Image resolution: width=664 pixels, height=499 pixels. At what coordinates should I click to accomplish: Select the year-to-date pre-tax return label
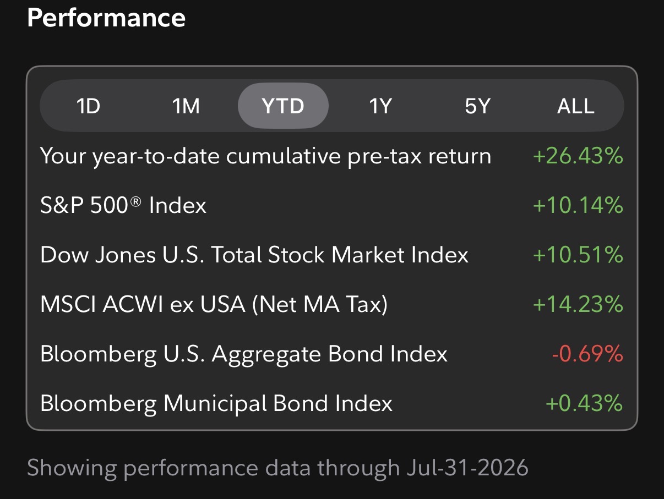[265, 157]
